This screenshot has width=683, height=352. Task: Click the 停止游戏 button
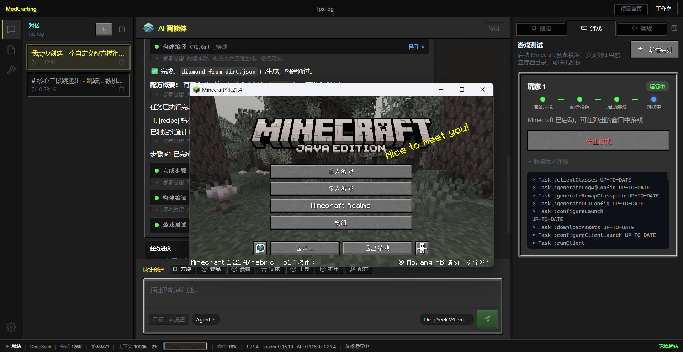tap(598, 141)
